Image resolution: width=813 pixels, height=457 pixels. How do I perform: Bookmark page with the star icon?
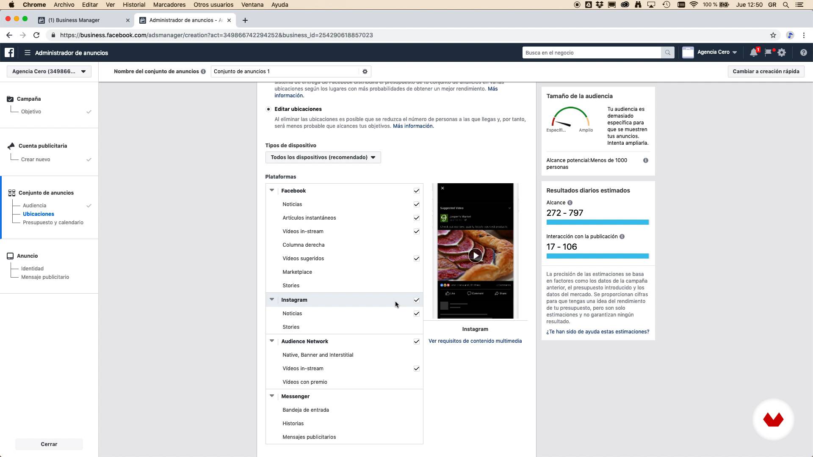773,35
